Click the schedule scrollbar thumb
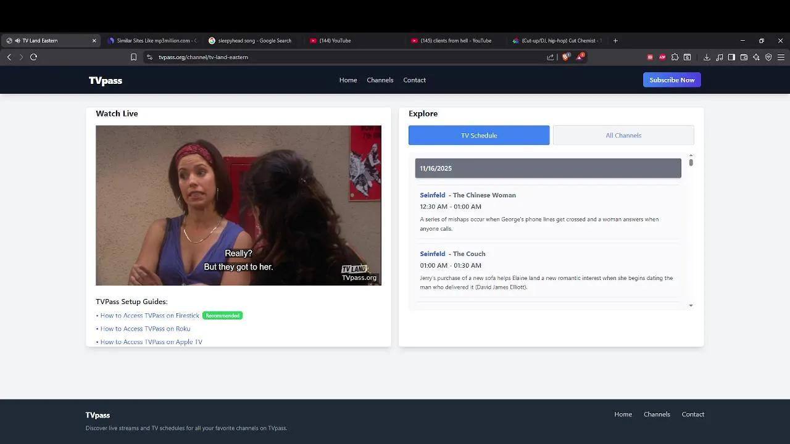 click(x=691, y=163)
